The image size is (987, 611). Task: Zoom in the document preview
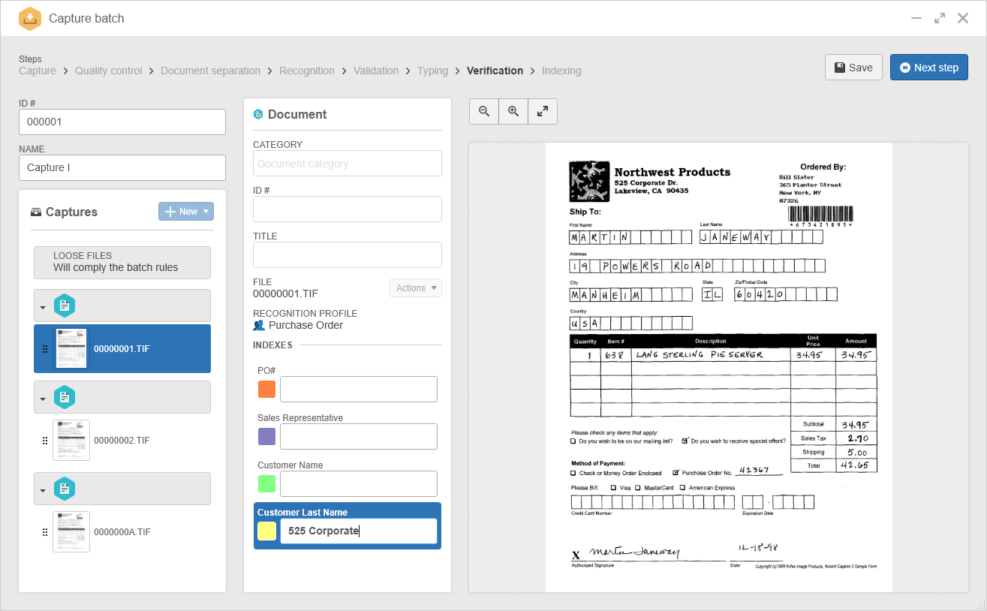coord(513,111)
